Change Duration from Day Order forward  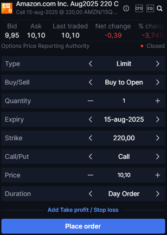click(x=158, y=194)
